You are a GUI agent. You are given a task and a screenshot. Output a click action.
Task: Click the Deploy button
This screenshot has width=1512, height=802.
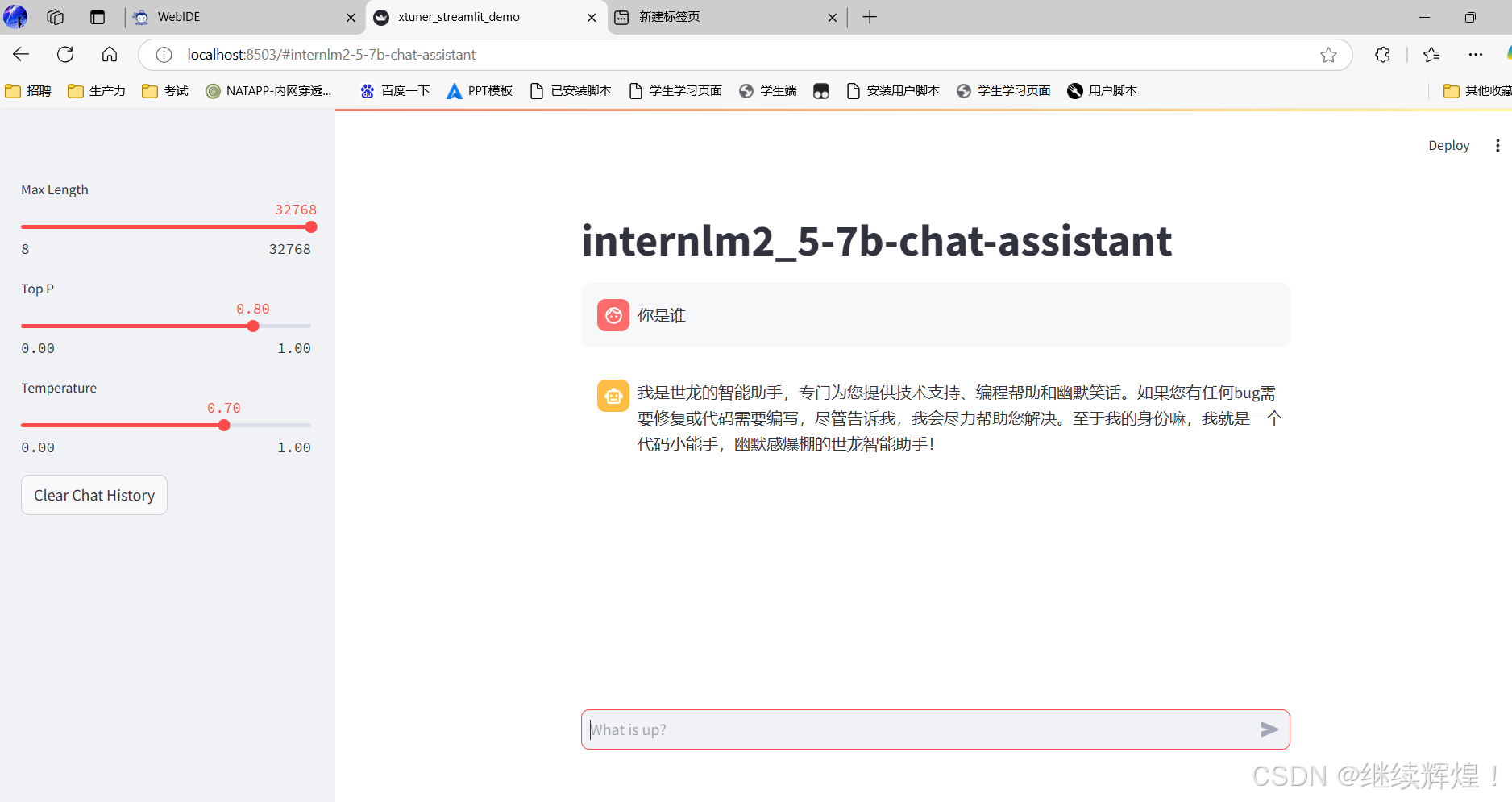[1448, 145]
